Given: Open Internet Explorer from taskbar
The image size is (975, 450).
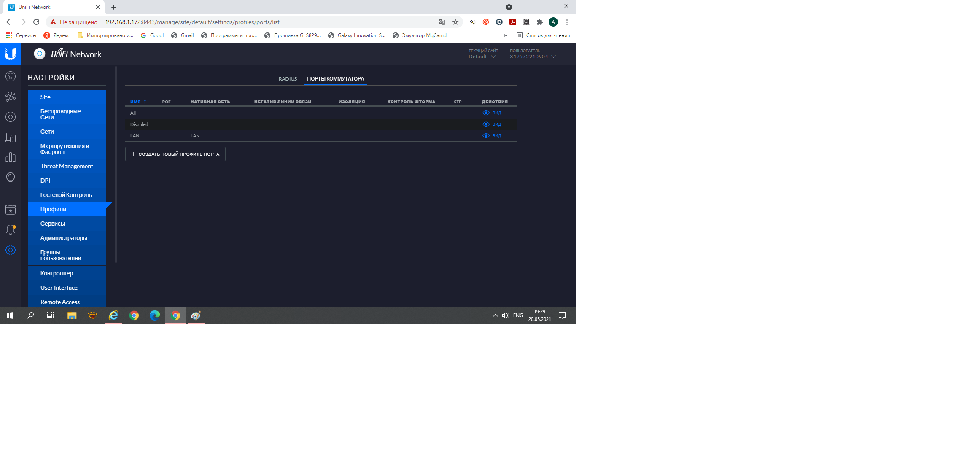Looking at the screenshot, I should click(113, 315).
